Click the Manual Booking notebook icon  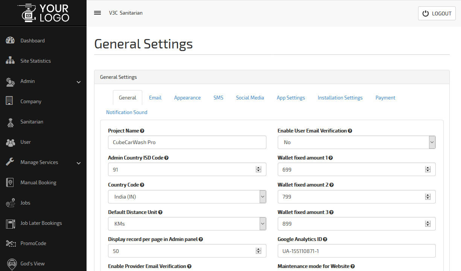[x=10, y=182]
